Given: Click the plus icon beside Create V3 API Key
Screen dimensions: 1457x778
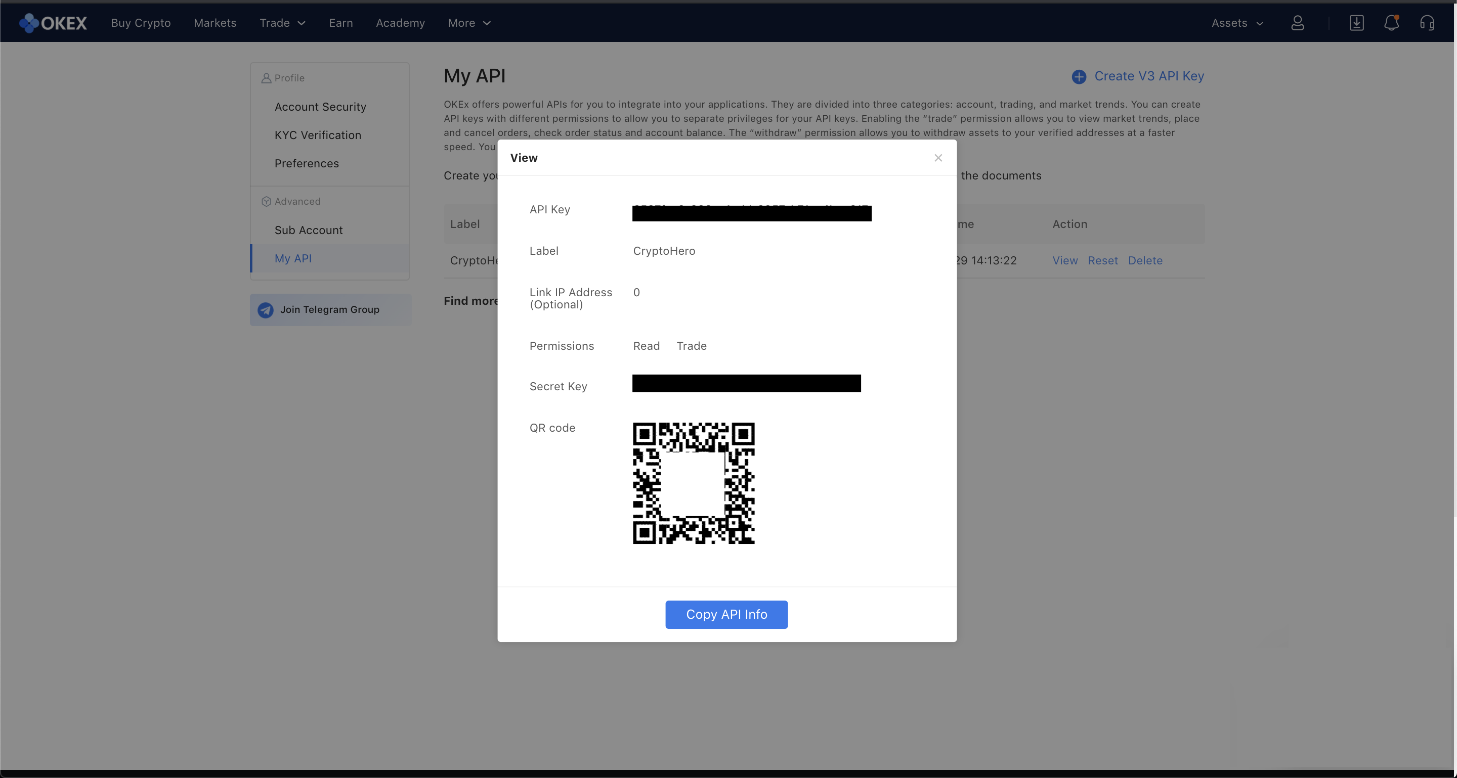Looking at the screenshot, I should click(x=1079, y=77).
